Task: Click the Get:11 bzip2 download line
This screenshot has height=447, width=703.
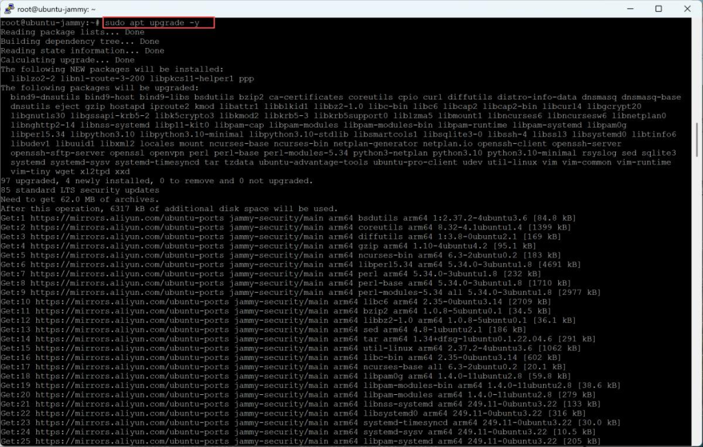Action: coord(276,311)
